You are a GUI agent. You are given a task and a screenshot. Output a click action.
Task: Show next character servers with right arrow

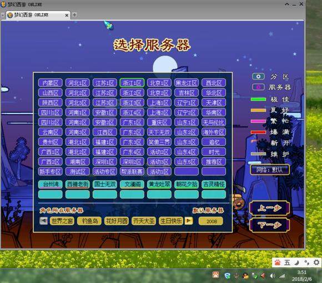click(x=189, y=221)
